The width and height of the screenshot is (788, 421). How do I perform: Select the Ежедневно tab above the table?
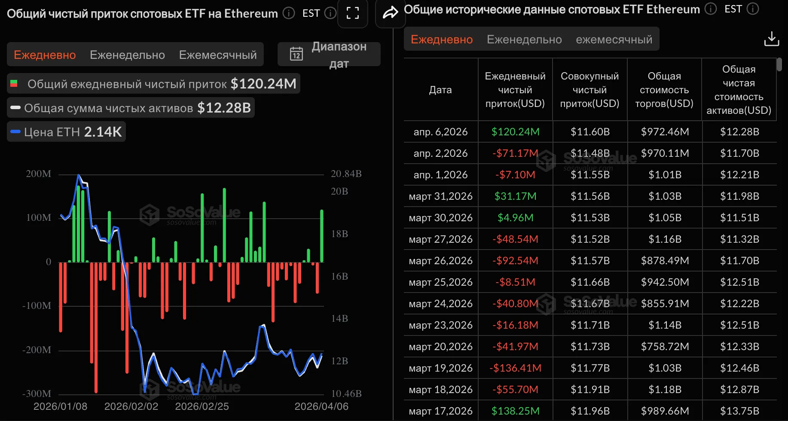click(441, 40)
